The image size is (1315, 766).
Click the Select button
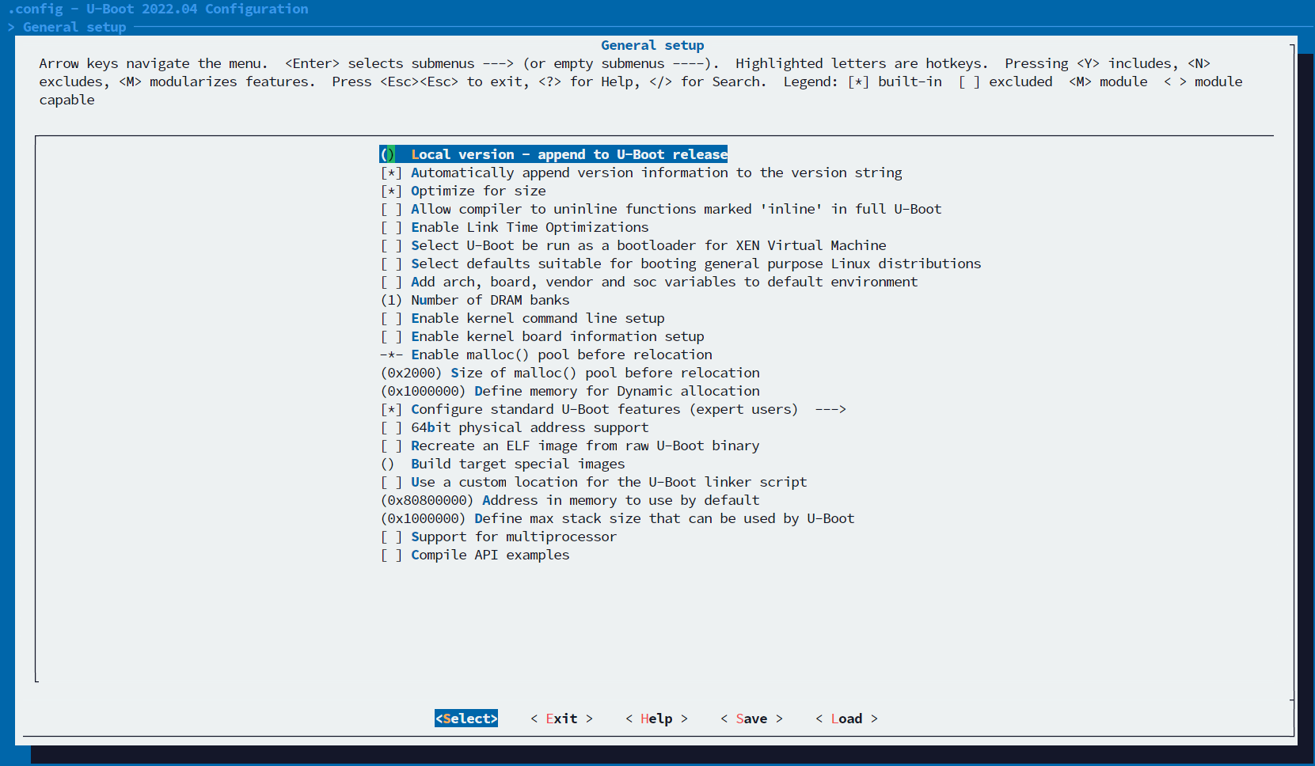point(466,719)
